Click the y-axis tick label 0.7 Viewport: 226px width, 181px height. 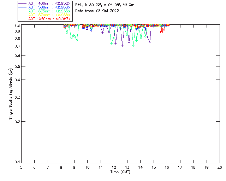17,46
